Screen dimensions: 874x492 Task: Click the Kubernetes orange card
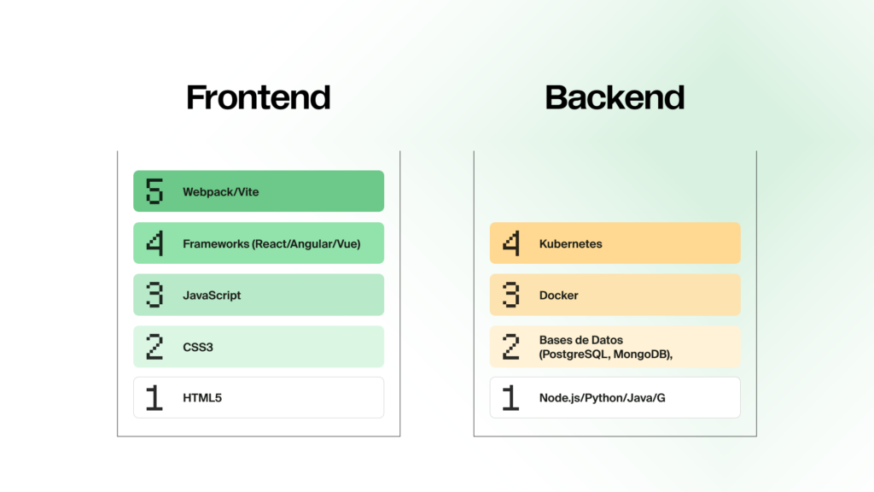point(615,243)
